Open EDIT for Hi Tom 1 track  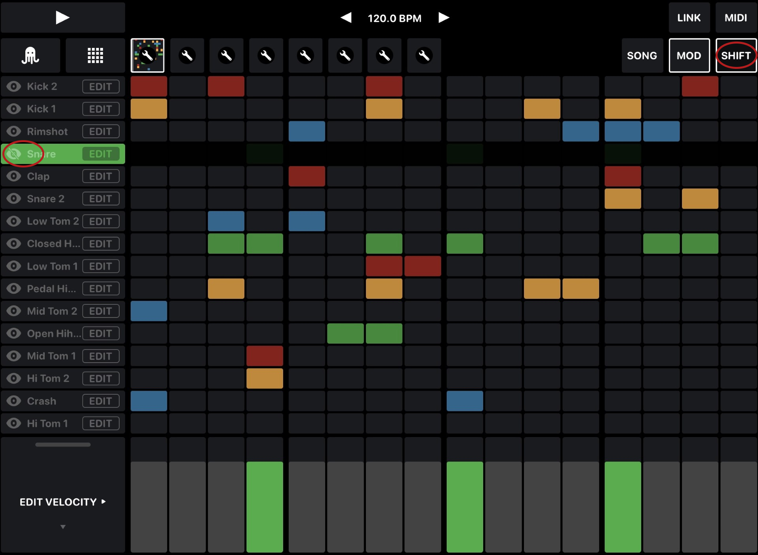click(101, 424)
